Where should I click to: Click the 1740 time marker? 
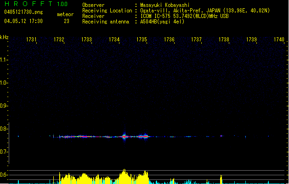point(279,40)
